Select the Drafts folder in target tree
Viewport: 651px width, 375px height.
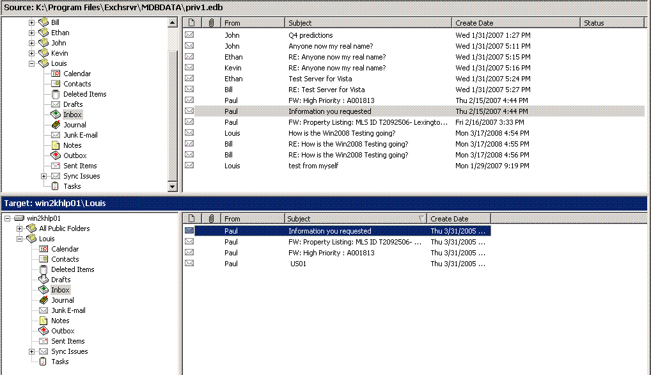pyautogui.click(x=61, y=280)
